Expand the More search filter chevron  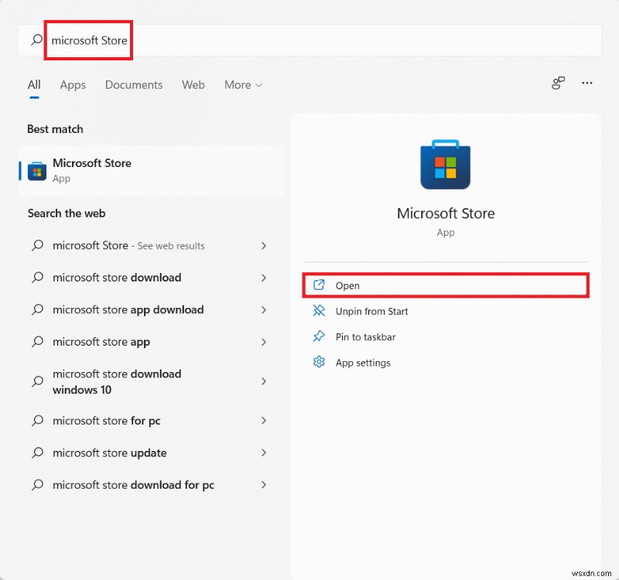coord(257,85)
